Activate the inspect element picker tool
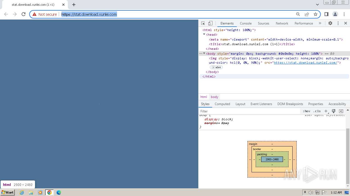Screen dimensions: 350x196 click(x=203, y=23)
